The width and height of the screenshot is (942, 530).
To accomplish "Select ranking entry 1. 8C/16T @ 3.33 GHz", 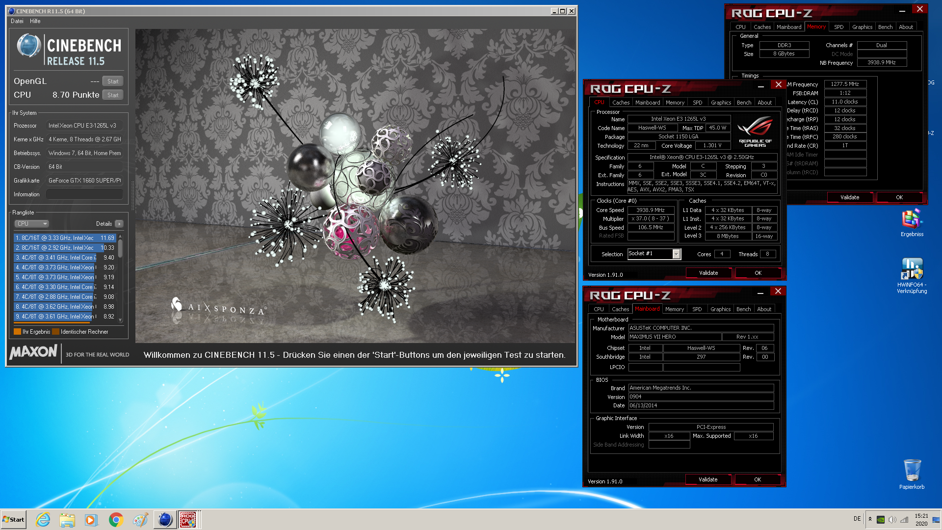I will (65, 238).
